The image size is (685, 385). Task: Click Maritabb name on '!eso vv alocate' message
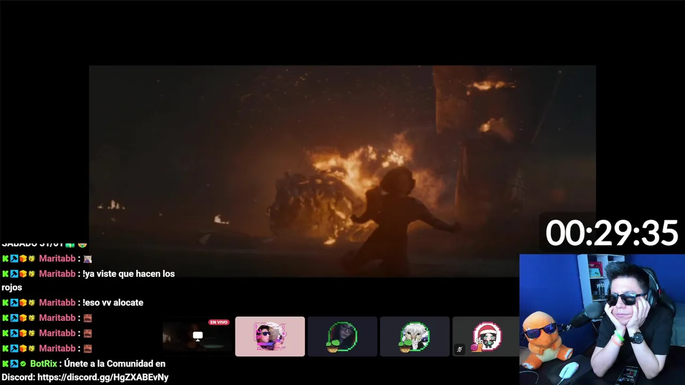pos(57,303)
